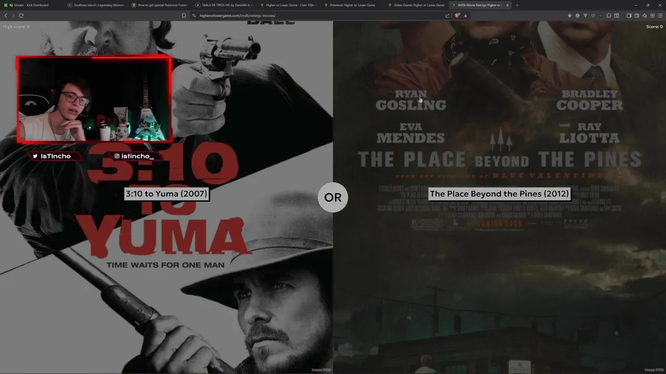Click the address bar URL higherorlowergame.com
The height and width of the screenshot is (374, 666).
(237, 16)
